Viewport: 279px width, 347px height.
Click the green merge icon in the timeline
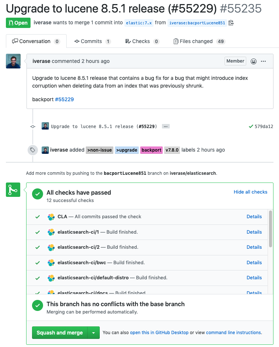[x=13, y=190]
